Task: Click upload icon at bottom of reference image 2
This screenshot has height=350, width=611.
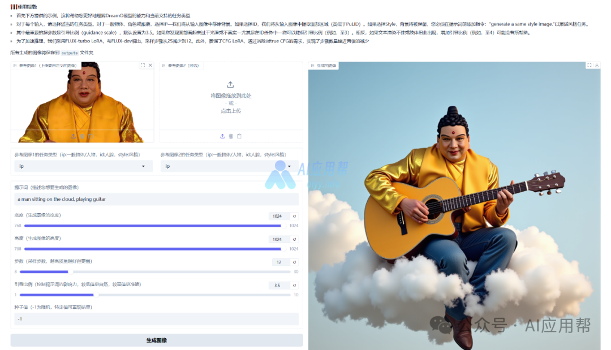Action: (x=222, y=136)
